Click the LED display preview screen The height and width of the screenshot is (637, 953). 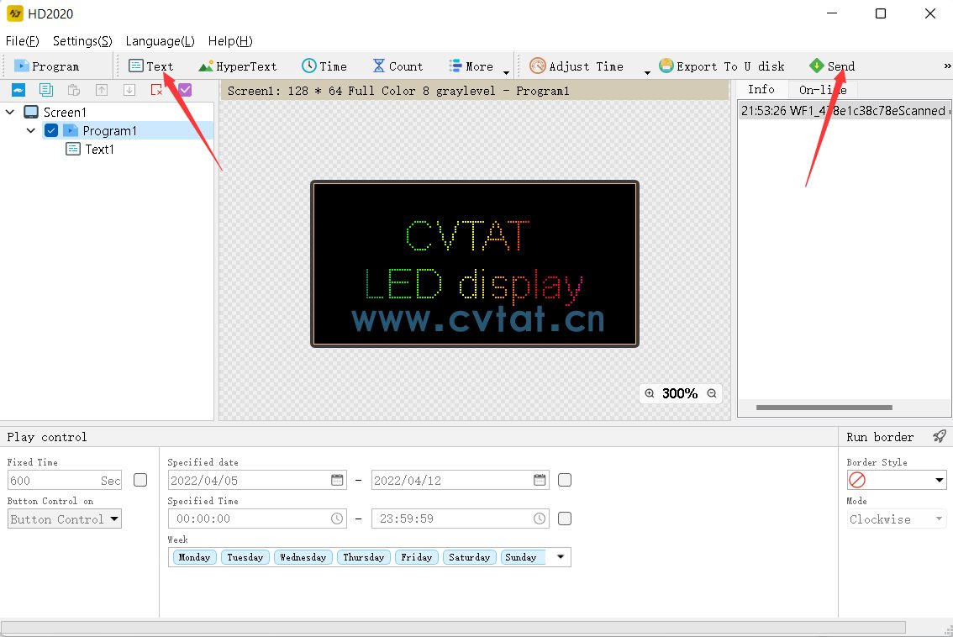point(475,264)
